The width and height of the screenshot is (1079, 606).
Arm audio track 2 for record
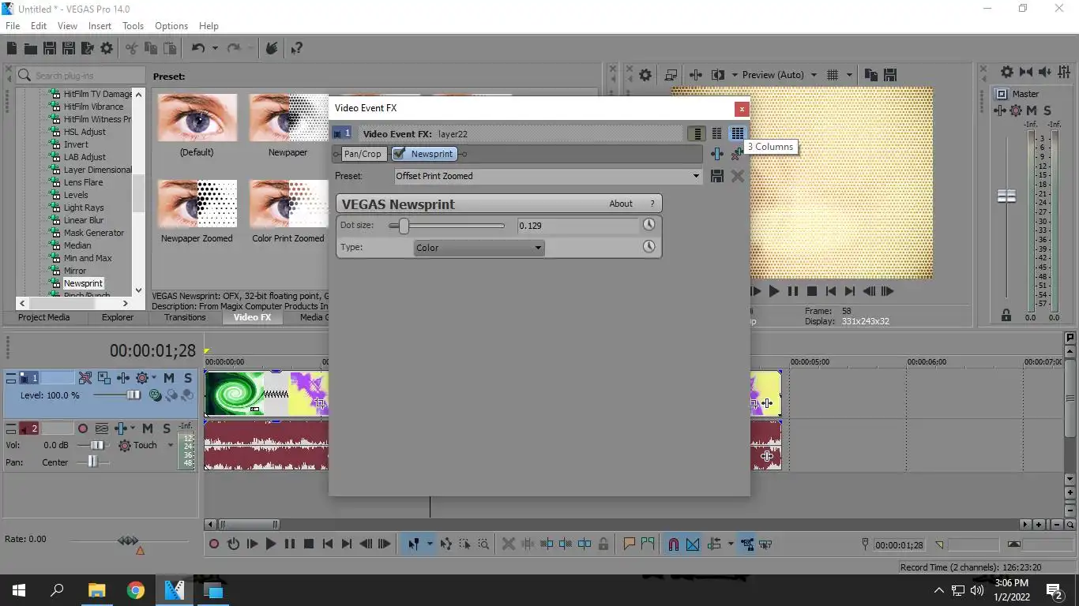pos(83,428)
